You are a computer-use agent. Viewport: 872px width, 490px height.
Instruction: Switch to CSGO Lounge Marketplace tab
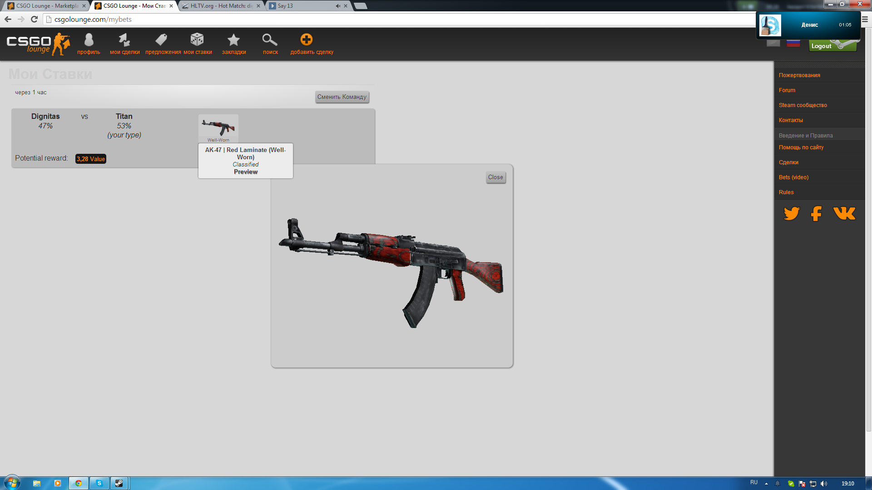pos(46,6)
